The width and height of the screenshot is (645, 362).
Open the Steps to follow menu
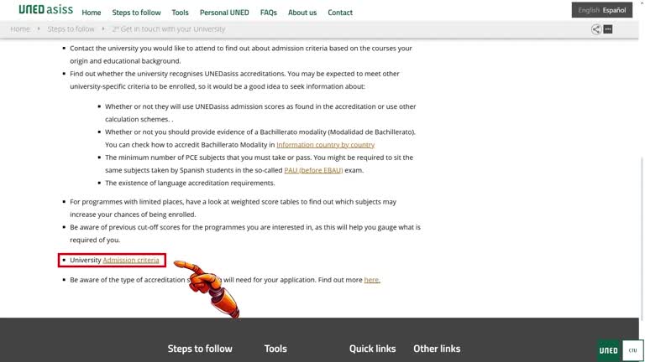coord(137,13)
